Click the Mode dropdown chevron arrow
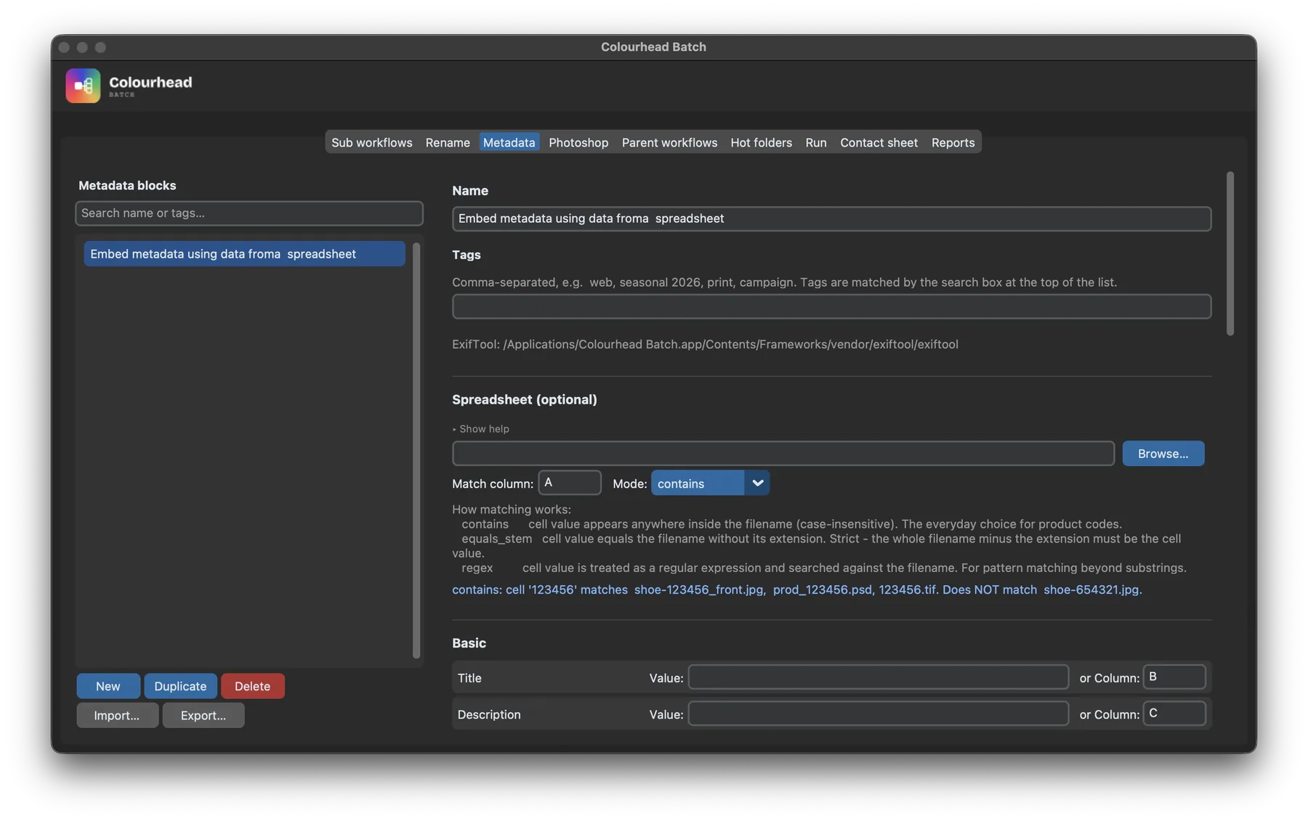 click(757, 483)
